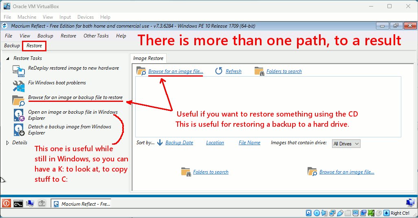Viewport: 418px width, 218px height.
Task: Click the camera screenshot icon in PE taskbar
Action: pyautogui.click(x=42, y=204)
